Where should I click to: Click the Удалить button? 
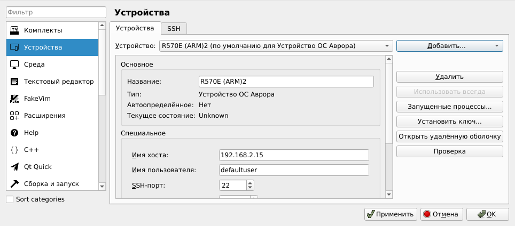click(450, 77)
